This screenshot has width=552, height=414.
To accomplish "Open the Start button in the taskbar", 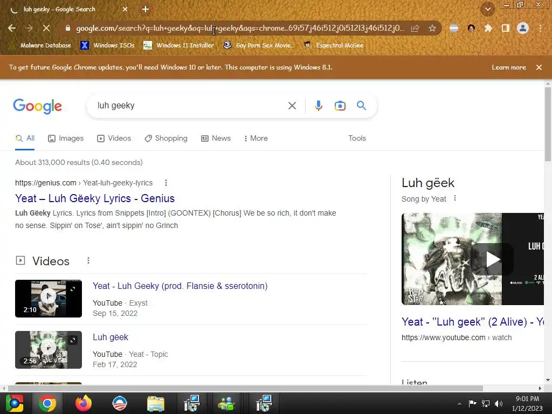I will click(15, 403).
